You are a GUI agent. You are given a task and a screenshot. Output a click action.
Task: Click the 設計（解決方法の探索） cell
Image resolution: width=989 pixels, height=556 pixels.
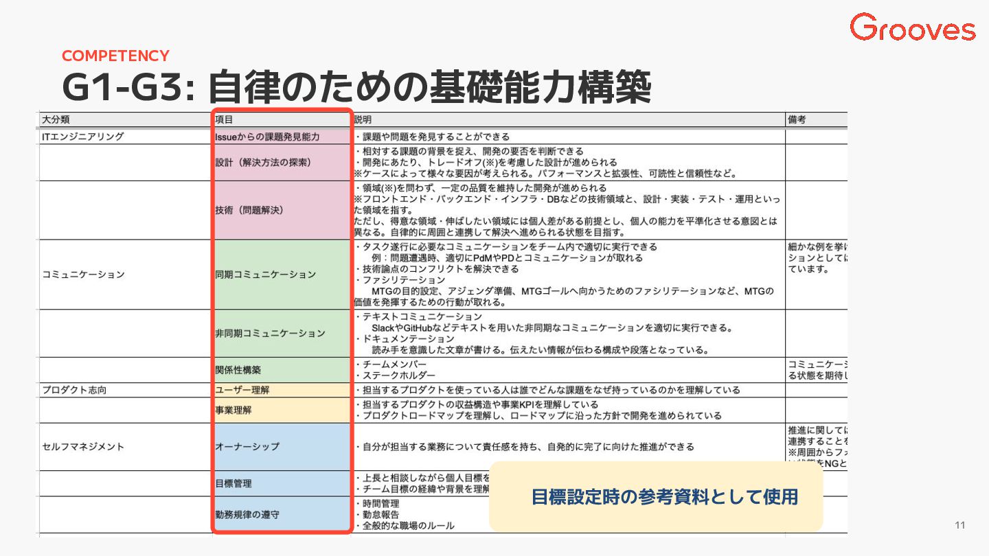[x=282, y=162]
